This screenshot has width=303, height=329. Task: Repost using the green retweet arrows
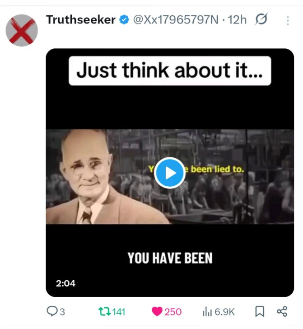click(x=105, y=311)
